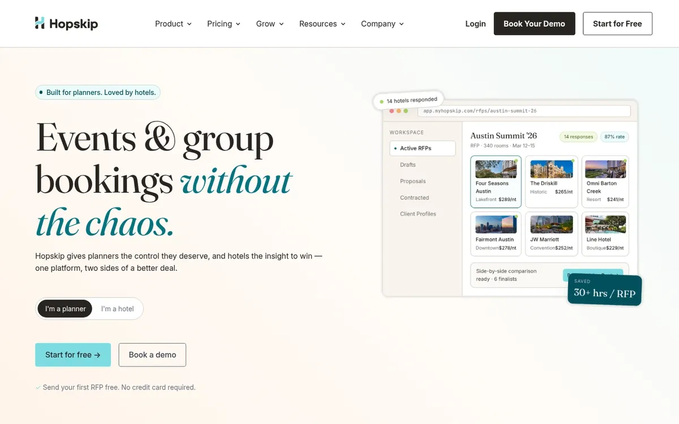Click Send your first RFP free text
The width and height of the screenshot is (679, 424).
119,387
